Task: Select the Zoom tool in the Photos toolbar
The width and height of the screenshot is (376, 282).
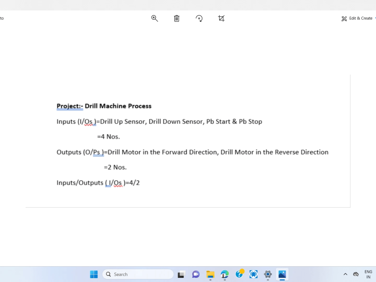Action: 155,18
